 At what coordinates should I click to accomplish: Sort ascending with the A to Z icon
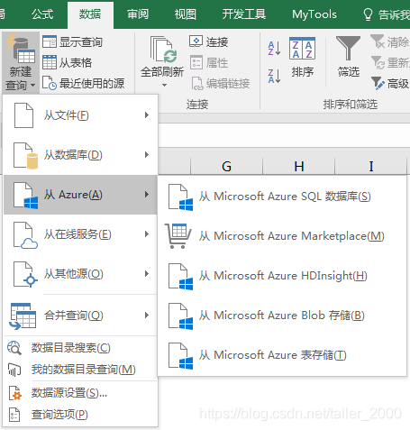click(274, 48)
